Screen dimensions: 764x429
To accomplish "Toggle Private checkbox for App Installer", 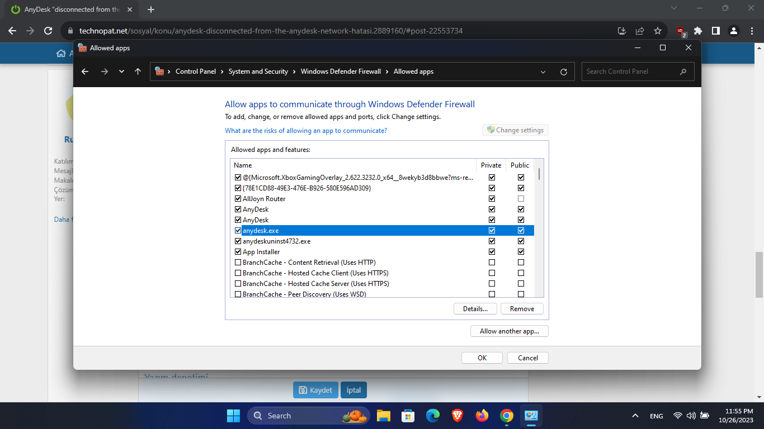I will [492, 252].
